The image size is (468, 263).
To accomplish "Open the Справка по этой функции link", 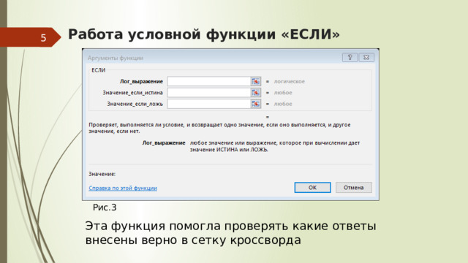I will pos(123,188).
